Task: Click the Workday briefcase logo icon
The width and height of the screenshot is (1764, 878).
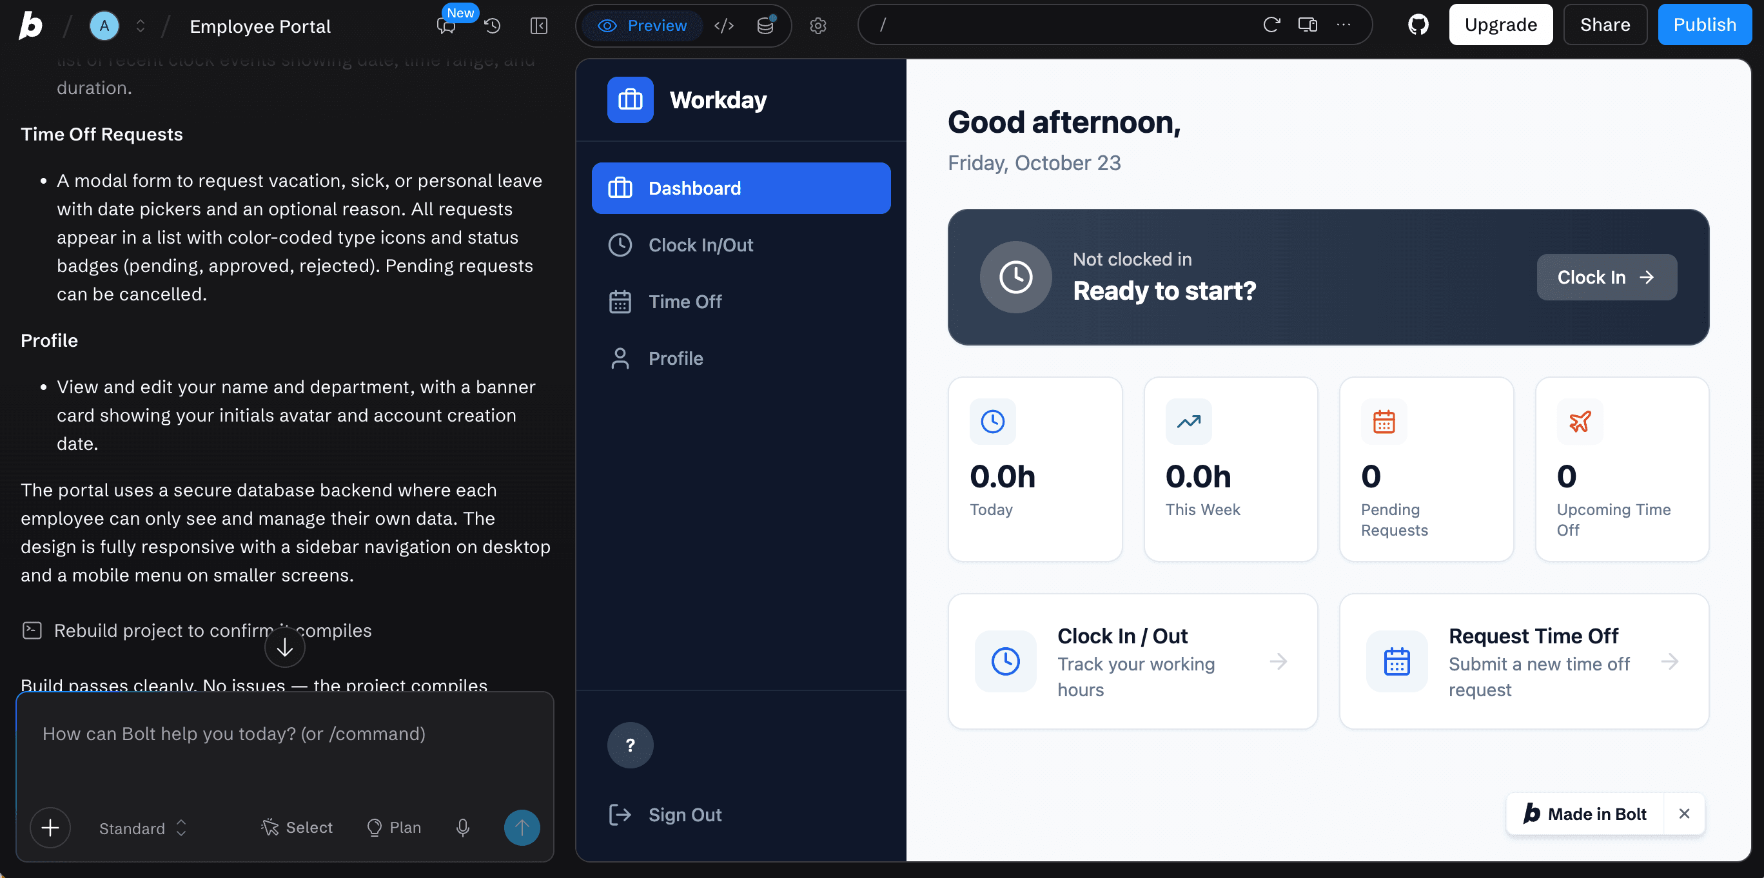Action: (x=630, y=100)
